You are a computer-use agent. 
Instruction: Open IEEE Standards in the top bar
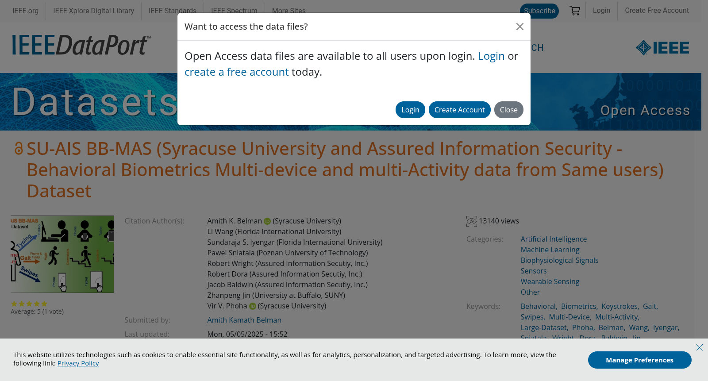point(173,11)
